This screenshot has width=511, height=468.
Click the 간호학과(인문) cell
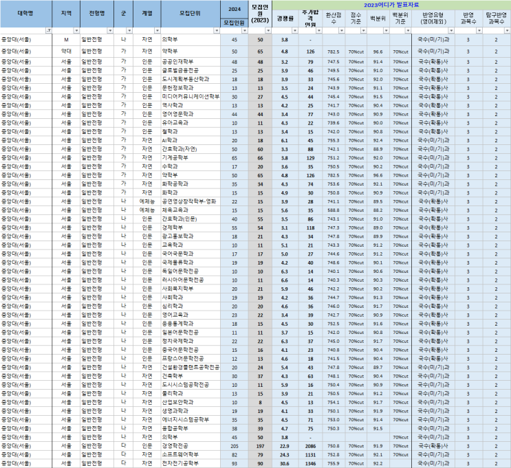coord(191,219)
